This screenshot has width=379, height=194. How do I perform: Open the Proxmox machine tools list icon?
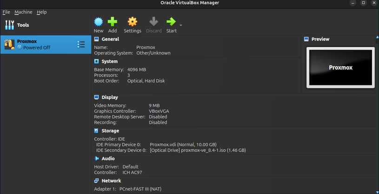(81, 45)
